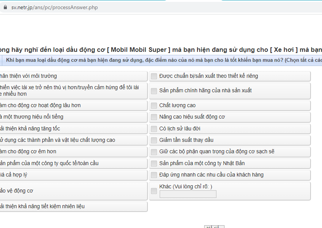Select option 'các thành phần và vật liệu chất lượng cao'
The height and width of the screenshot is (228, 322).
(x=74, y=140)
